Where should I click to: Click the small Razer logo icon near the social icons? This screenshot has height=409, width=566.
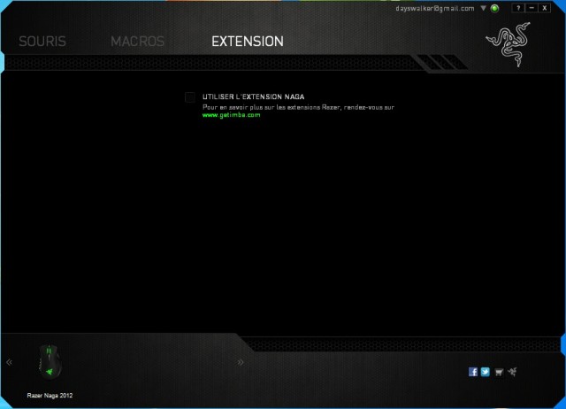click(512, 372)
